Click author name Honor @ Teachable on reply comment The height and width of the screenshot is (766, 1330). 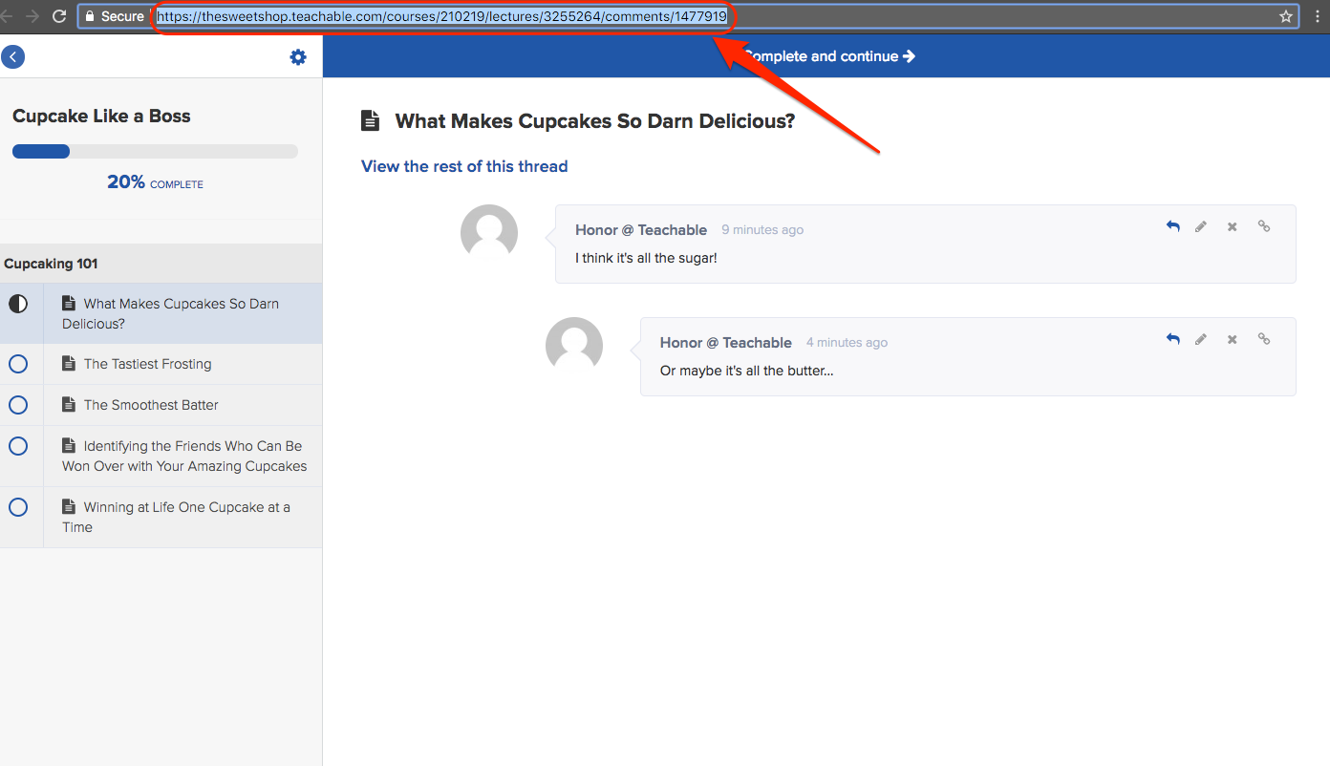point(726,343)
